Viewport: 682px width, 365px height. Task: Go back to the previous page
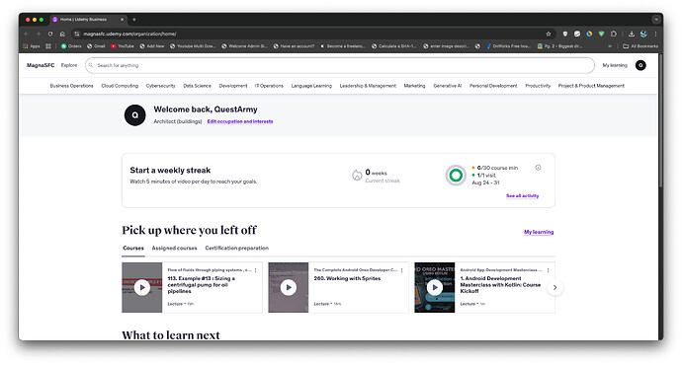tap(27, 34)
